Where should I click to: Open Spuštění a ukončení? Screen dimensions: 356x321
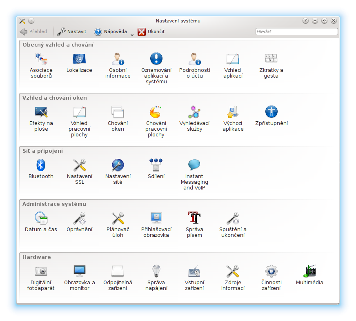click(233, 225)
